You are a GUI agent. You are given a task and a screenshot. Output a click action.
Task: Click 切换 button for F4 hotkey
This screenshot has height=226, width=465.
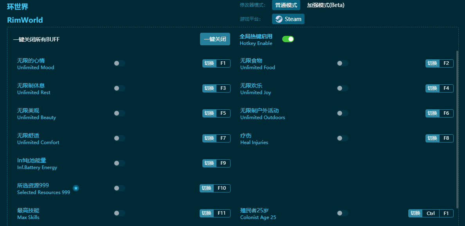433,88
